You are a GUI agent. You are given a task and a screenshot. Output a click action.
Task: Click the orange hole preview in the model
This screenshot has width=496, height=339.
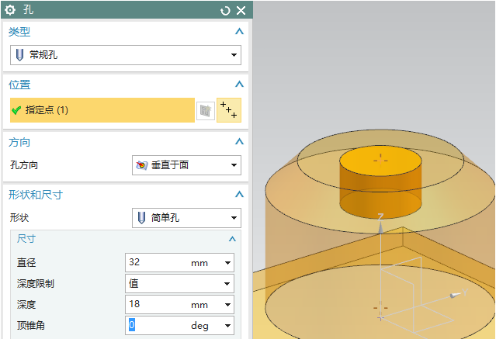pos(380,190)
